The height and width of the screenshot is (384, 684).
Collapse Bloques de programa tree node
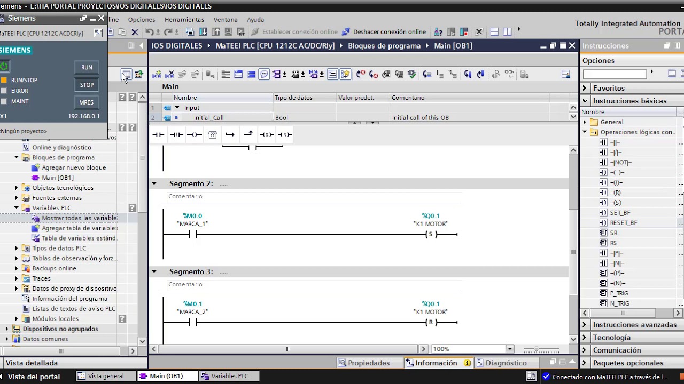coord(17,157)
